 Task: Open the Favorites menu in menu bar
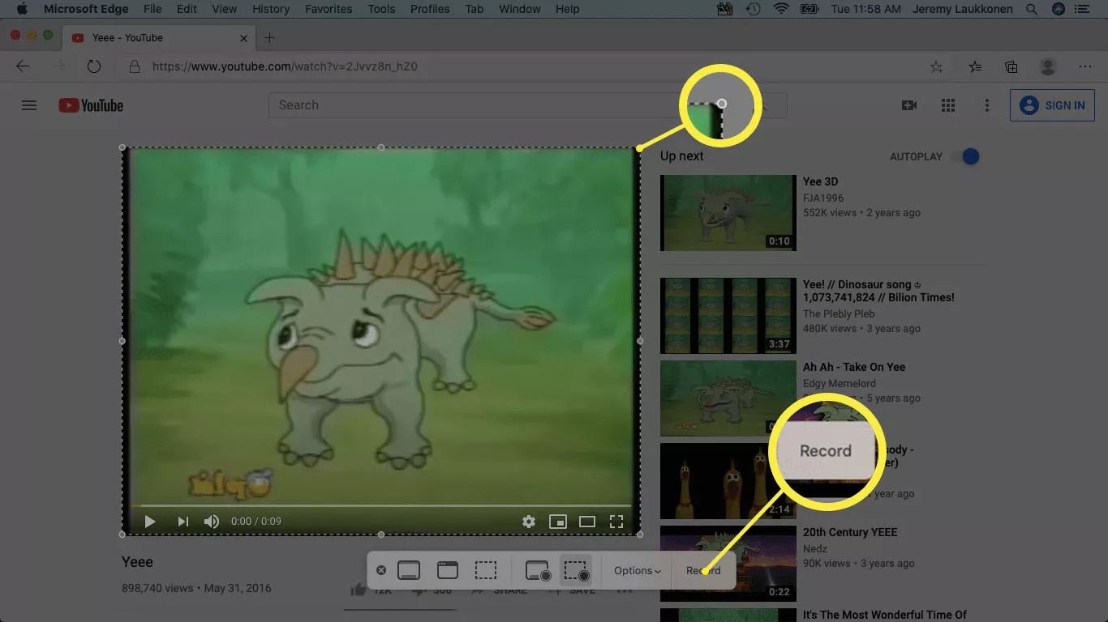pos(329,9)
